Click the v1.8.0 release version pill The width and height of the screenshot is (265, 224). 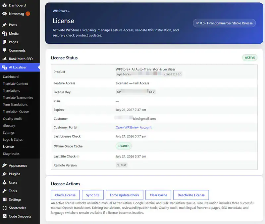coord(224,23)
